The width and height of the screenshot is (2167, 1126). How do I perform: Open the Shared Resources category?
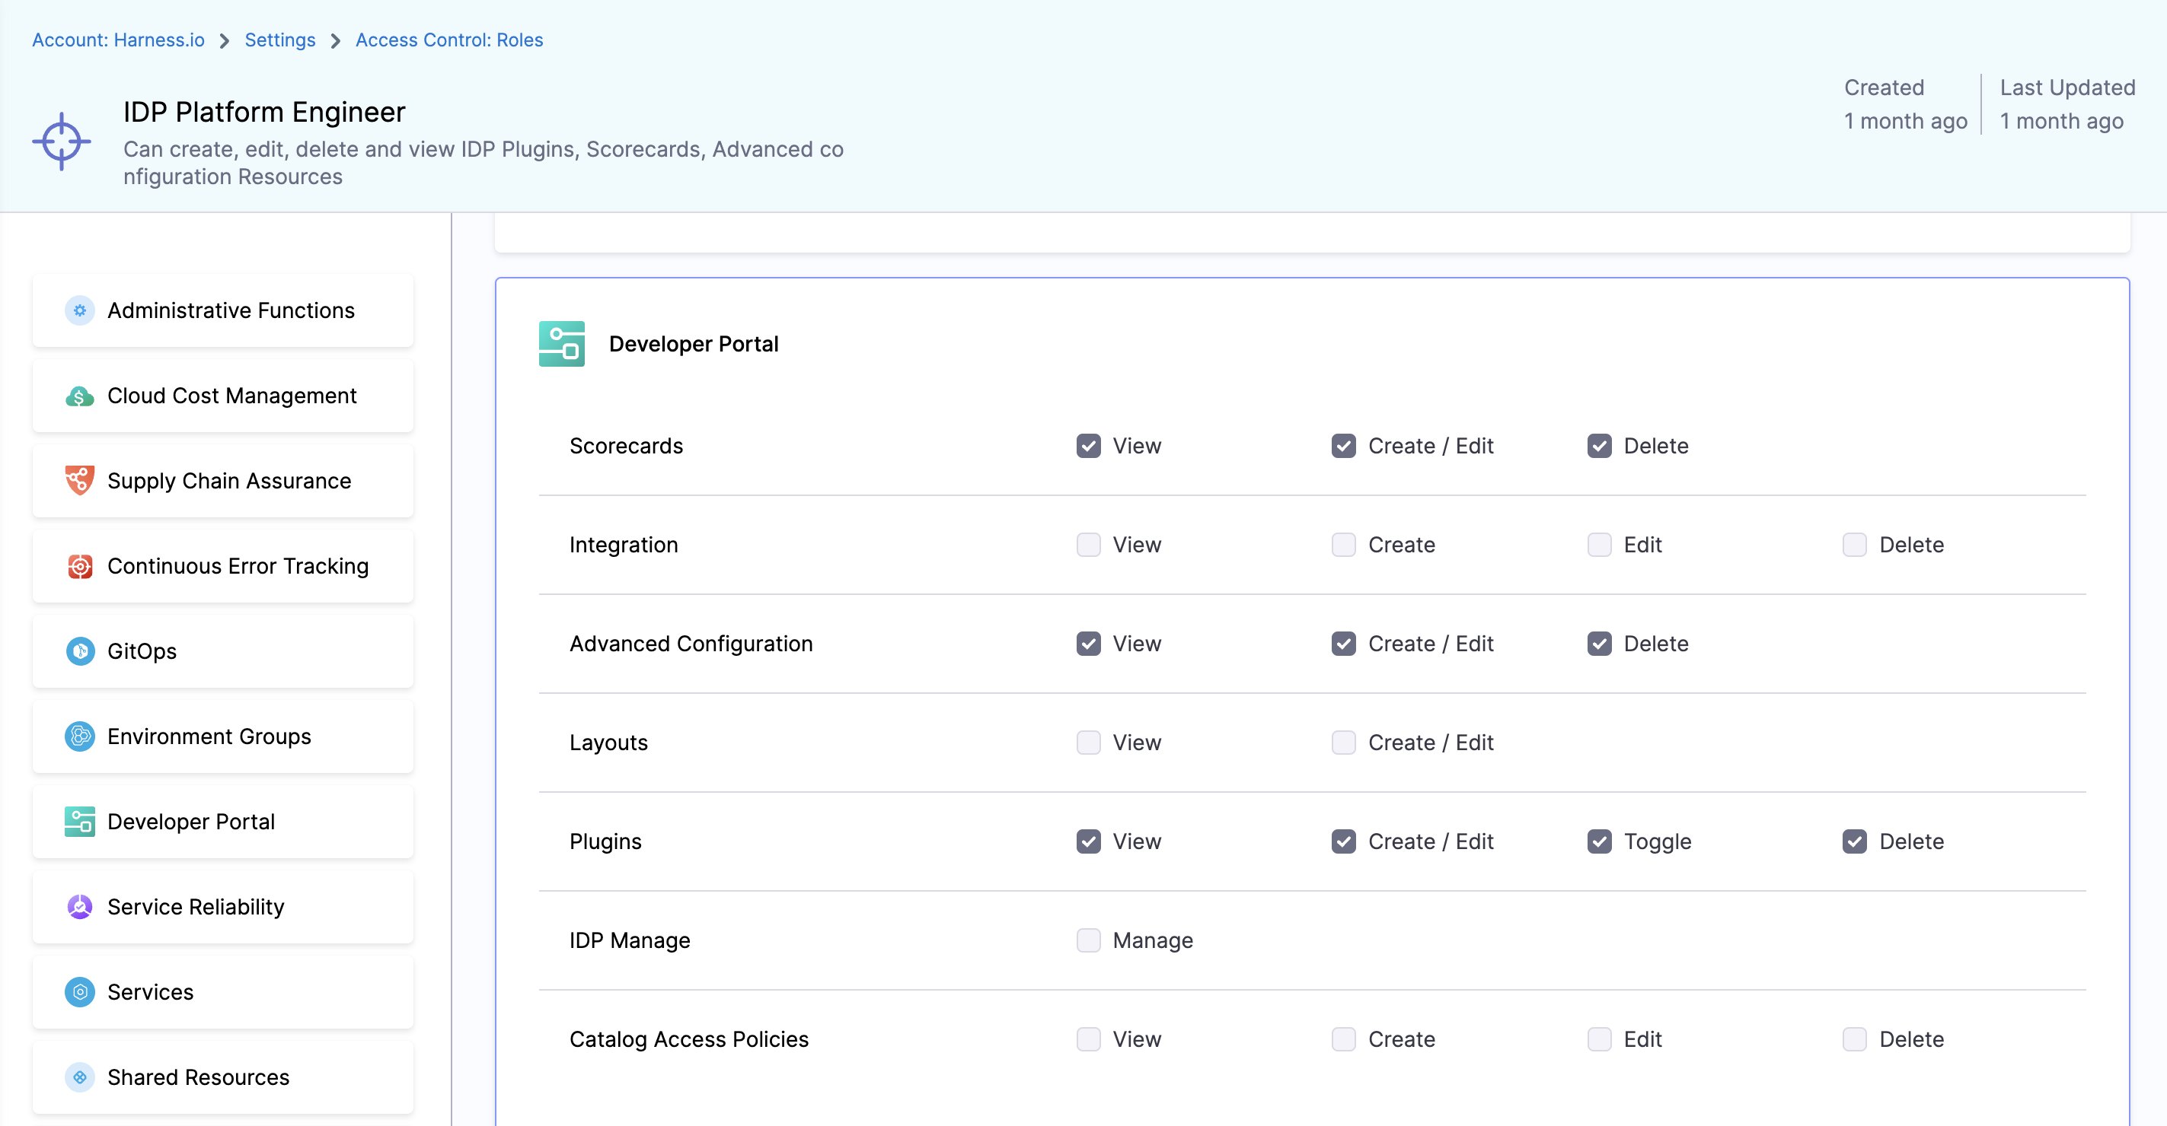(198, 1077)
